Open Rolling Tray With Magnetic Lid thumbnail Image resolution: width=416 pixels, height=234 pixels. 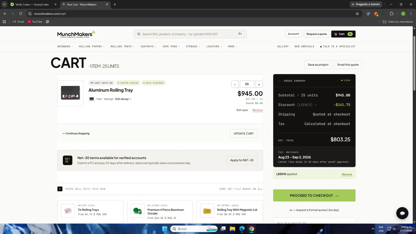207,211
